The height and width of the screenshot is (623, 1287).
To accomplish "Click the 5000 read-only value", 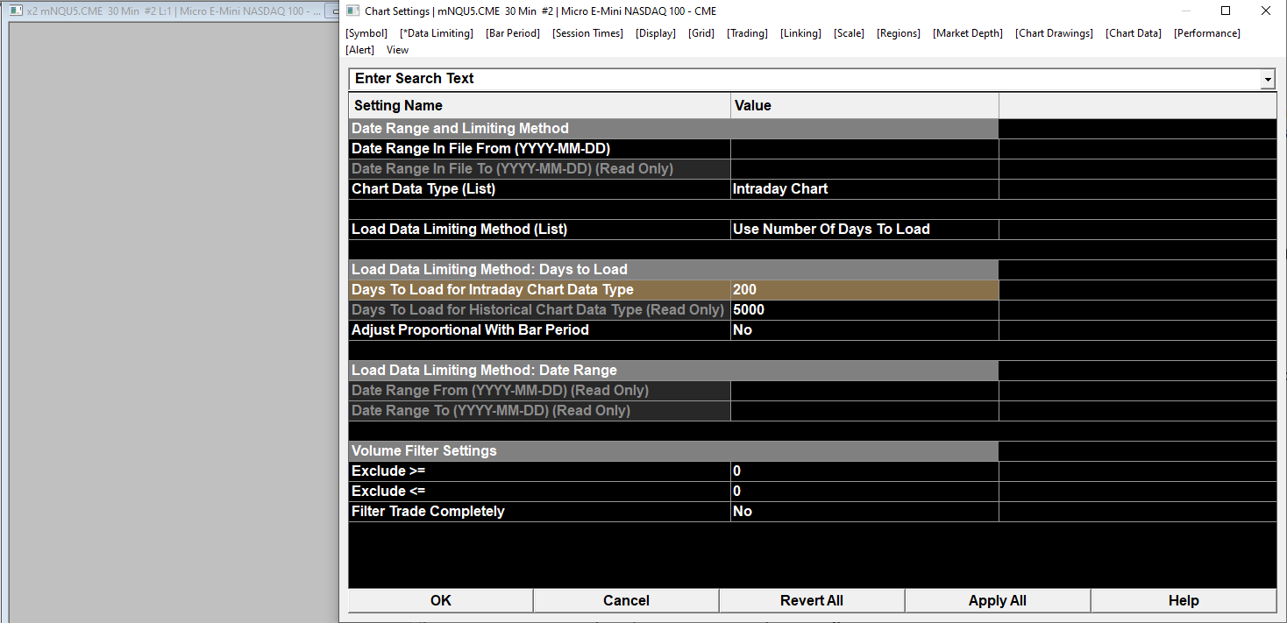I will point(864,310).
